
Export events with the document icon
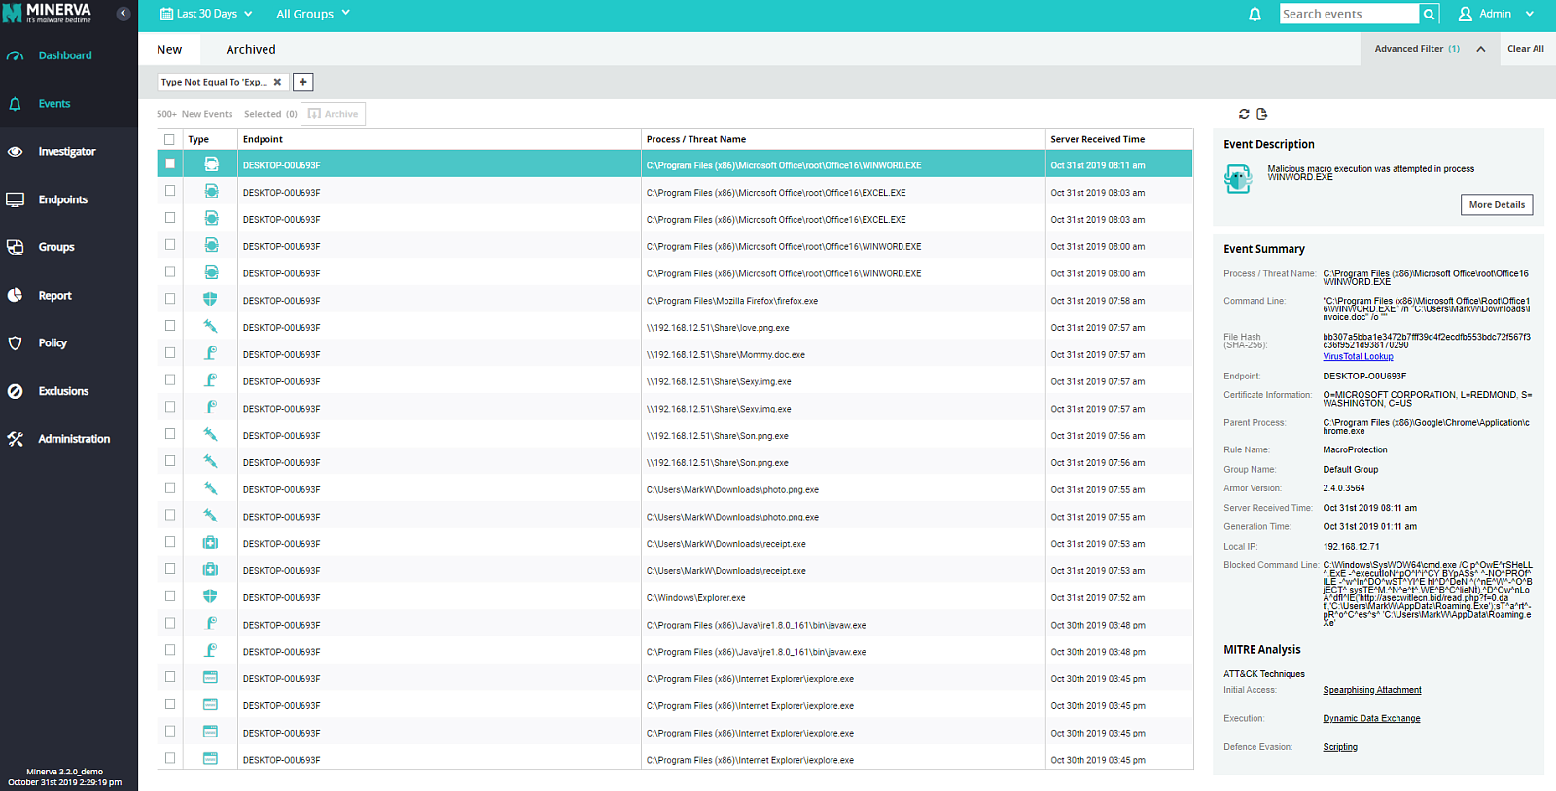point(1262,114)
